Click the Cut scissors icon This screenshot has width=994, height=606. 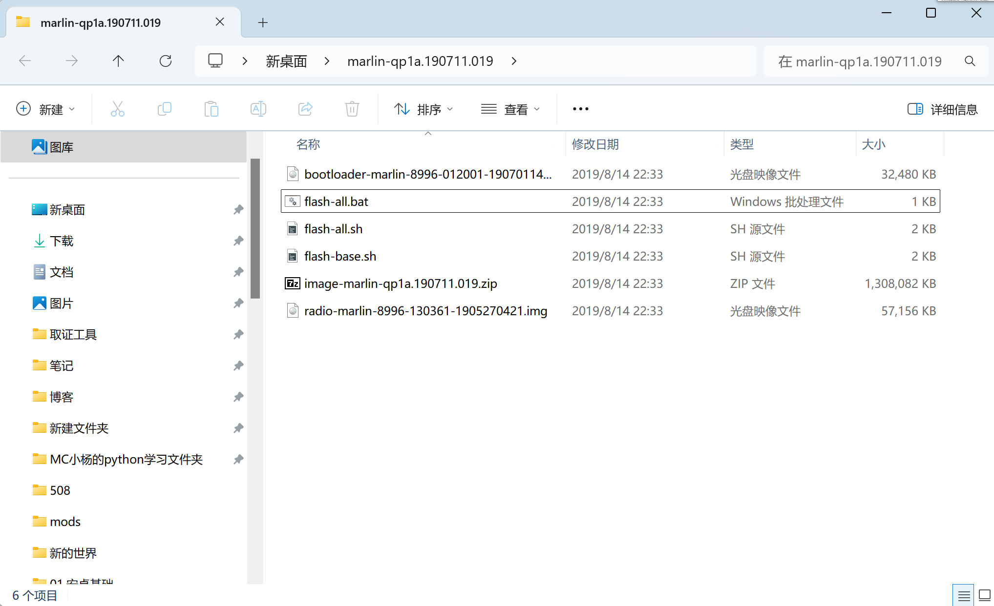[x=117, y=109]
